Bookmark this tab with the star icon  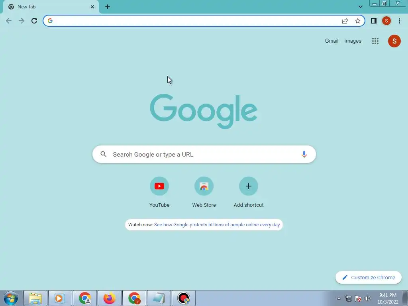pos(358,21)
